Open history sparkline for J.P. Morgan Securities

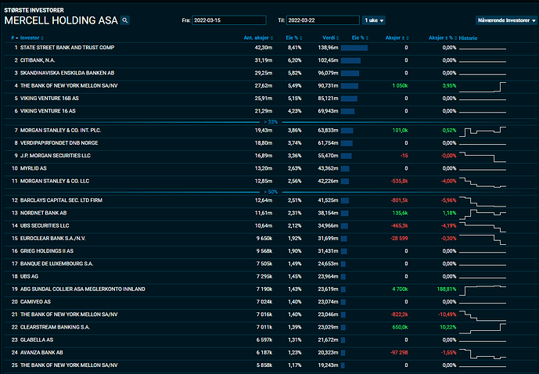pos(483,156)
